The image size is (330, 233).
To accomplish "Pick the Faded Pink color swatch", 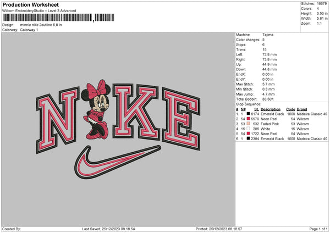I will pyautogui.click(x=248, y=124).
